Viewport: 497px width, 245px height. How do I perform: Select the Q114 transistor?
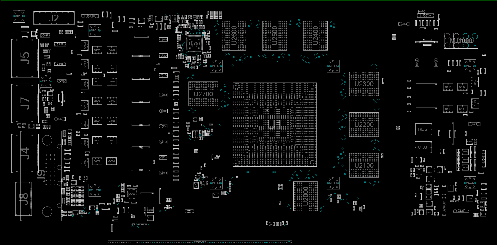(x=448, y=87)
